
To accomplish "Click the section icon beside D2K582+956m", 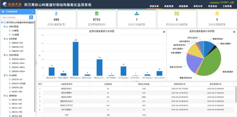I will (x=10, y=59).
